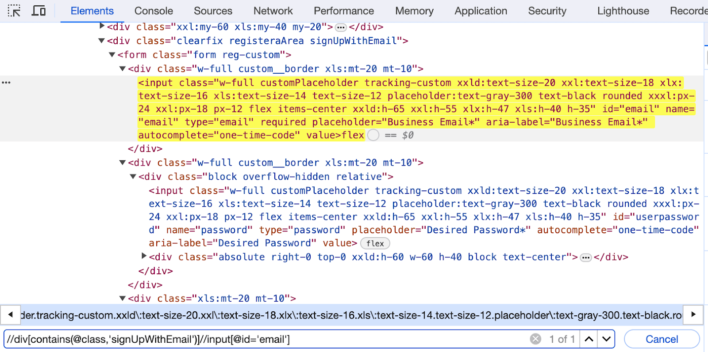
Task: Select the highlighted email input element
Action: click(x=416, y=109)
